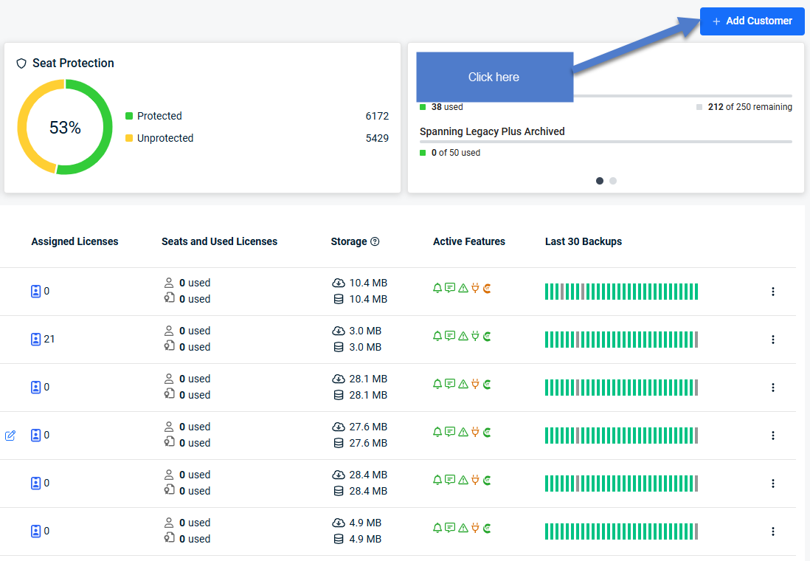
Task: Open the Storage help question-mark icon
Action: click(375, 241)
